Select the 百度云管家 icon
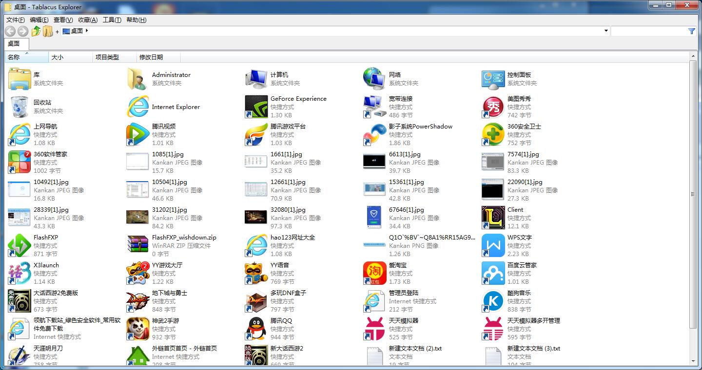The height and width of the screenshot is (370, 702). (x=493, y=273)
